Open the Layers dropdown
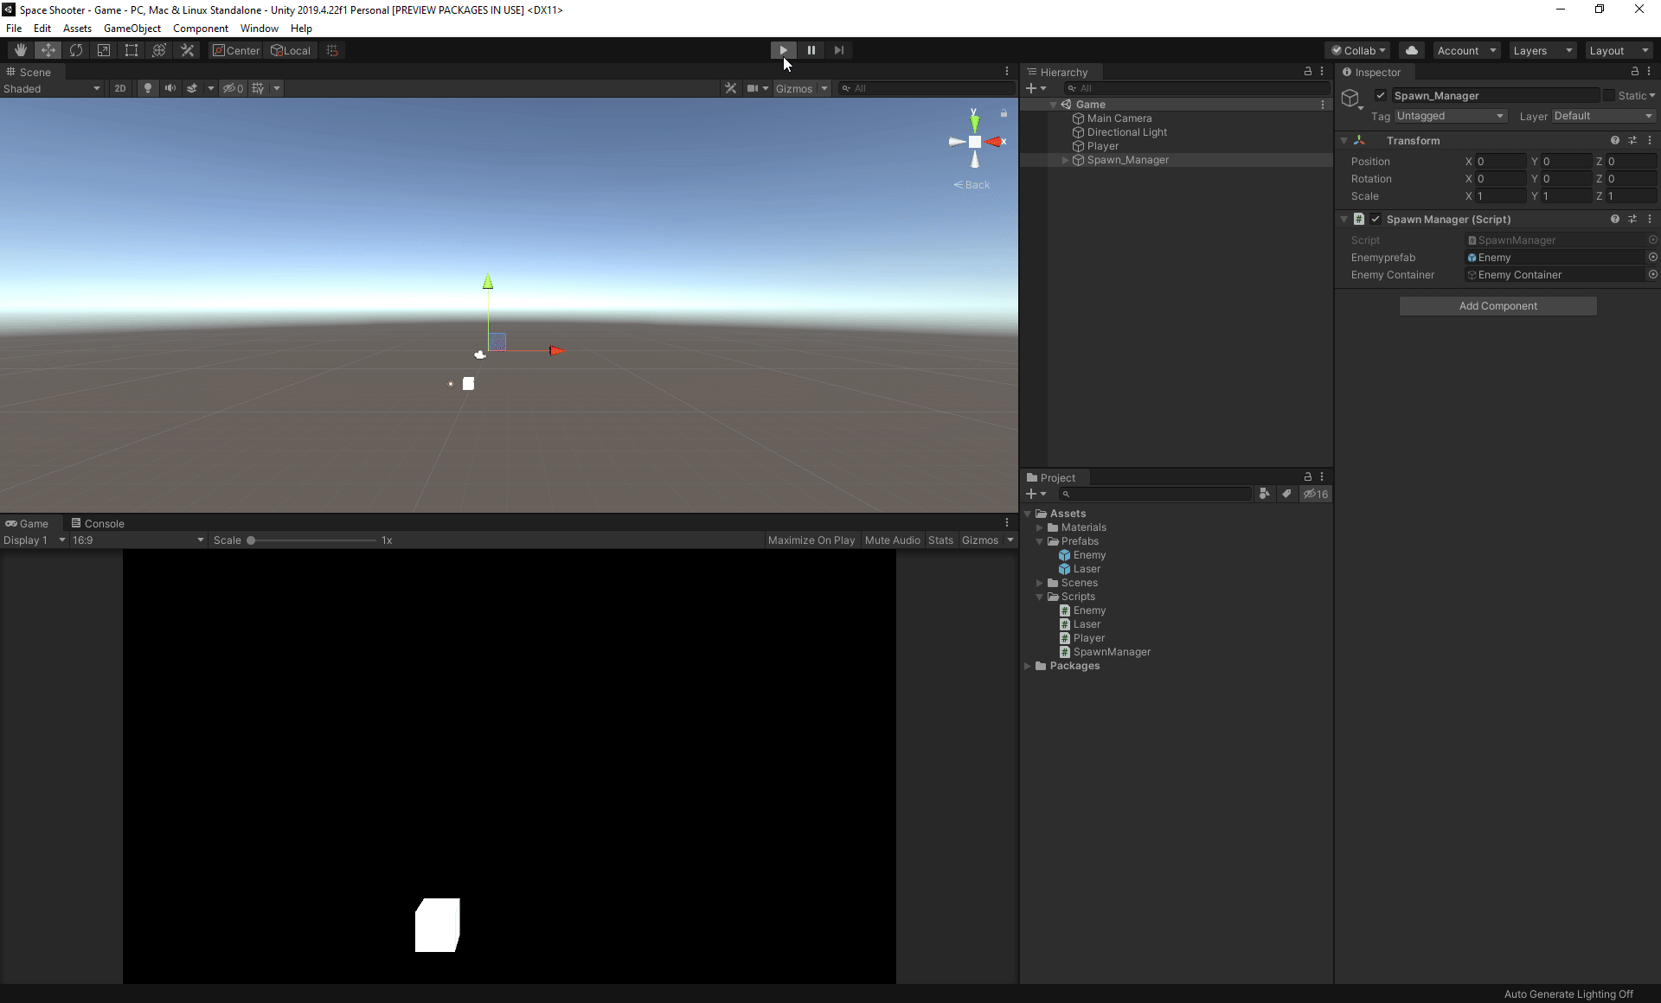Viewport: 1661px width, 1003px height. (x=1542, y=50)
